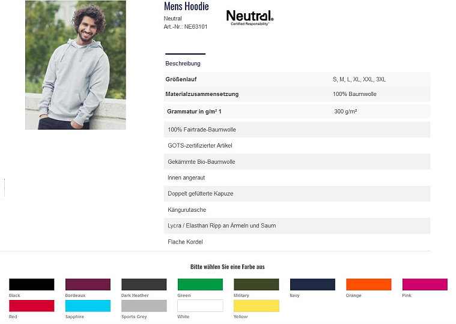Choose the Bordeaux color swatch

pos(88,284)
